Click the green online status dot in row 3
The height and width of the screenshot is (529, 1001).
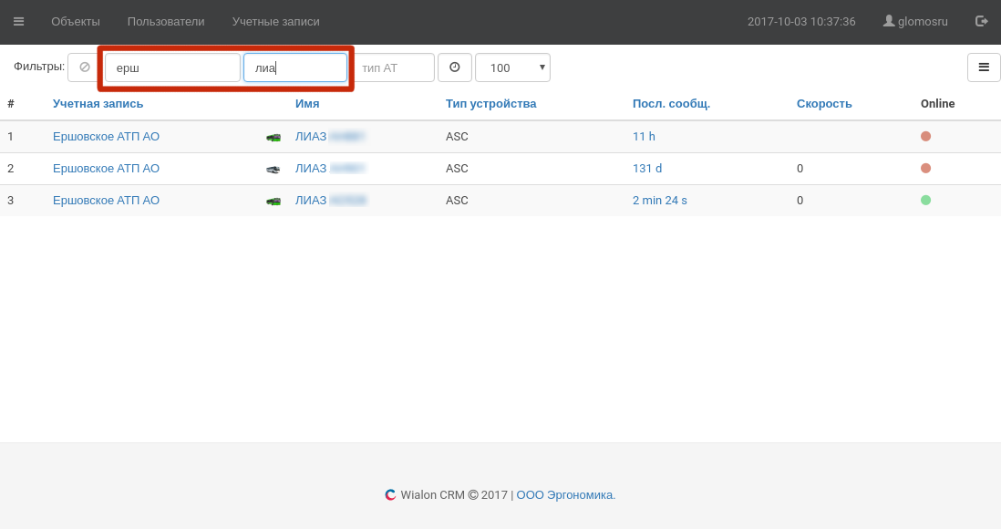tap(925, 200)
